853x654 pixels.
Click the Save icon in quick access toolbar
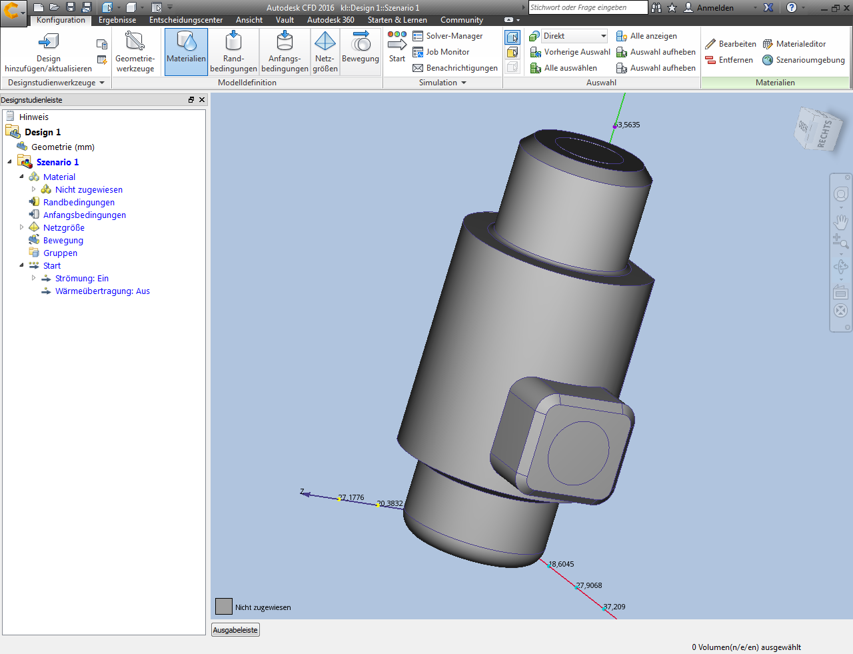(x=71, y=7)
